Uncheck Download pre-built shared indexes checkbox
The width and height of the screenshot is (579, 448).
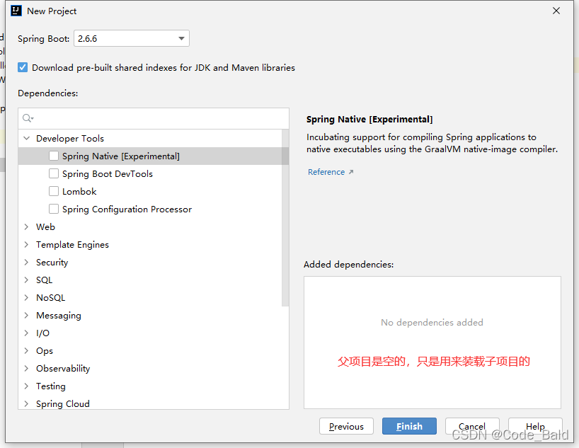click(23, 67)
